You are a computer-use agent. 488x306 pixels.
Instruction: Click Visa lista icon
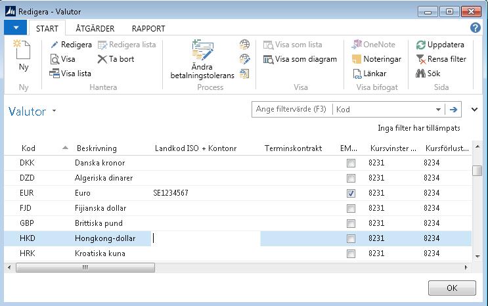pos(55,74)
